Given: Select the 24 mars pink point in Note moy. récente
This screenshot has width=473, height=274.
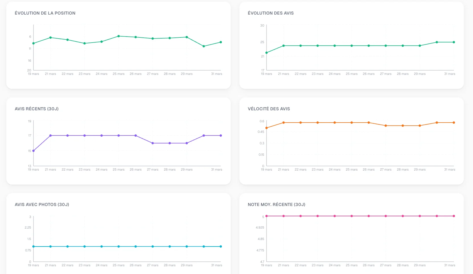Looking at the screenshot, I should pyautogui.click(x=335, y=216).
